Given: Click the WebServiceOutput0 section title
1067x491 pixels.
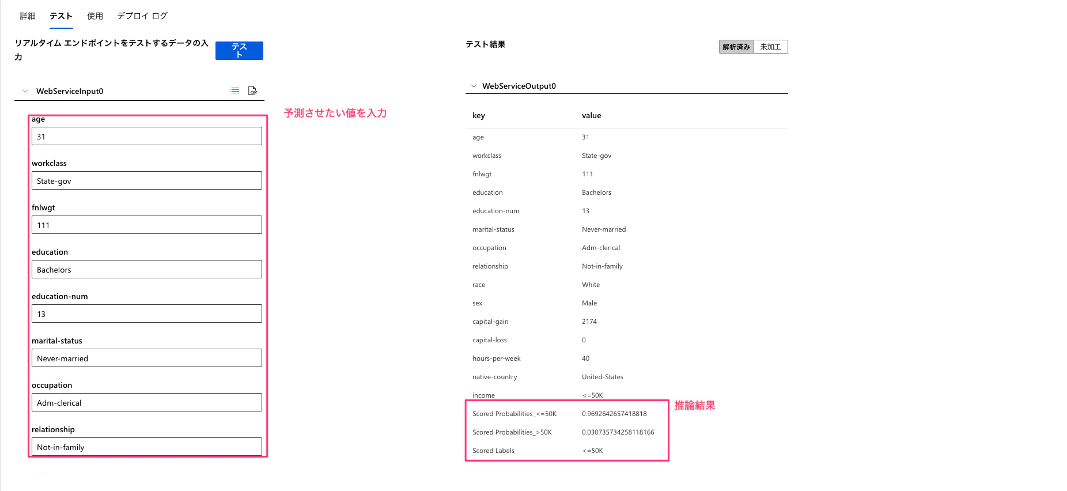Looking at the screenshot, I should [x=519, y=86].
